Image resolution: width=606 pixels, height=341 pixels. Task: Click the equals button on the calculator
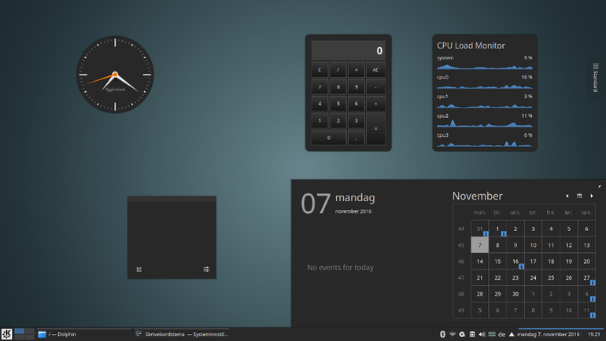[x=375, y=128]
